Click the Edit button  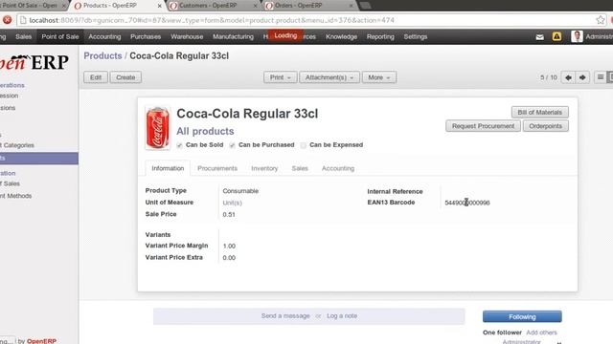(x=96, y=77)
